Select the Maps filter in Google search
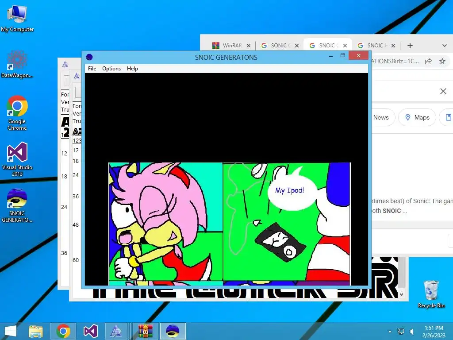 pyautogui.click(x=417, y=117)
